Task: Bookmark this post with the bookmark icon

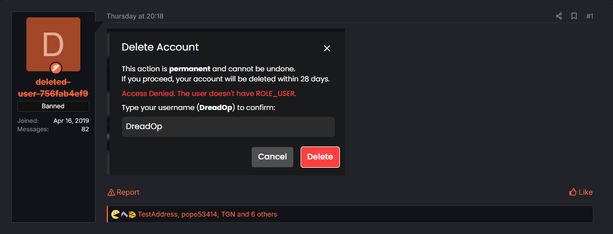Action: [574, 16]
